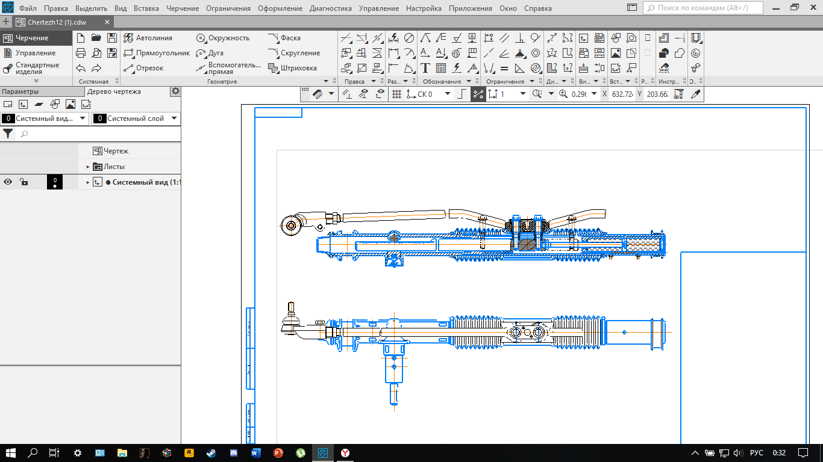Screen dimensions: 823x462
Task: Click the Save document icon
Action: click(x=112, y=38)
